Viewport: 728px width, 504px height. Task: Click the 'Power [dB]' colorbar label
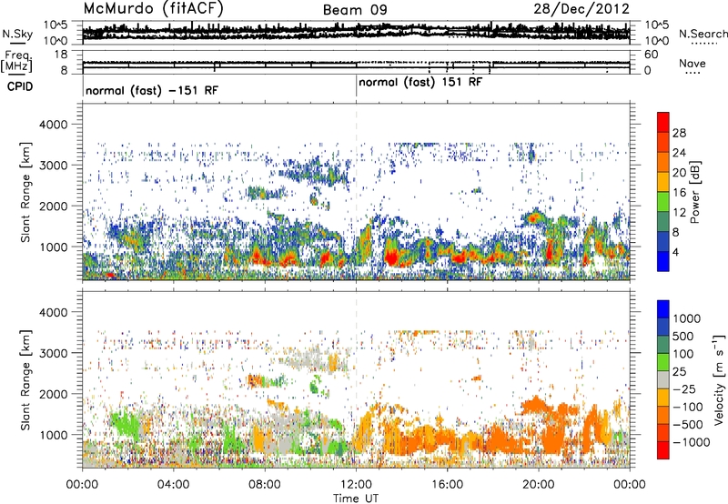point(695,192)
